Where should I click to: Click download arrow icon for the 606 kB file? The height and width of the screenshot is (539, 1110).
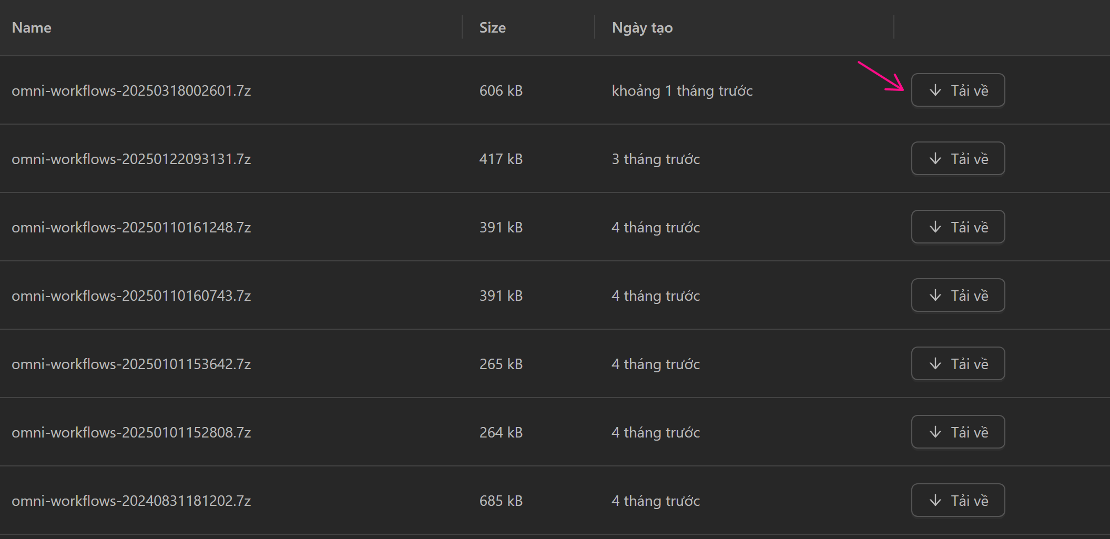click(x=935, y=90)
